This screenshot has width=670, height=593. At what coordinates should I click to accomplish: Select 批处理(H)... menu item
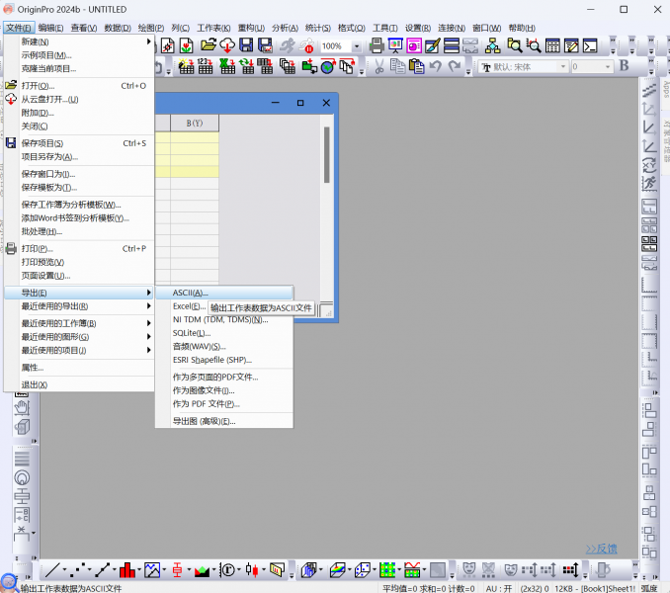(79, 231)
